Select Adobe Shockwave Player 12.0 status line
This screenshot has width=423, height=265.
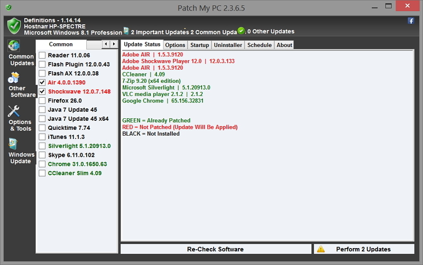pos(178,61)
